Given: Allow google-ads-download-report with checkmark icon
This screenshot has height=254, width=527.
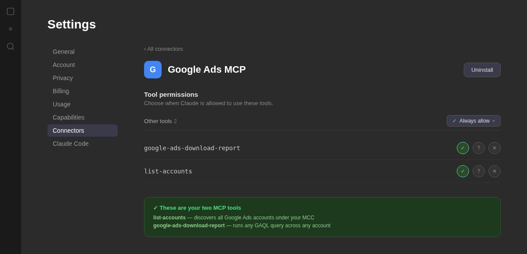Looking at the screenshot, I should tap(463, 148).
